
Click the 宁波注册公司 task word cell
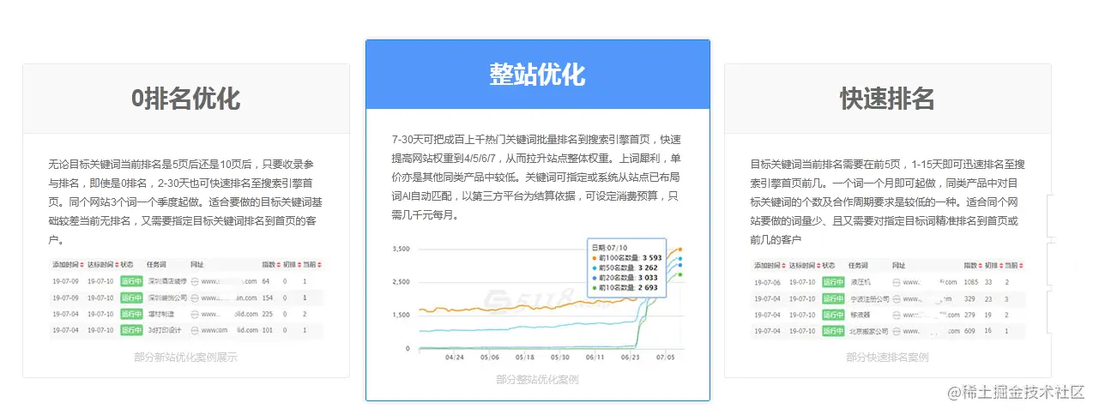870,298
